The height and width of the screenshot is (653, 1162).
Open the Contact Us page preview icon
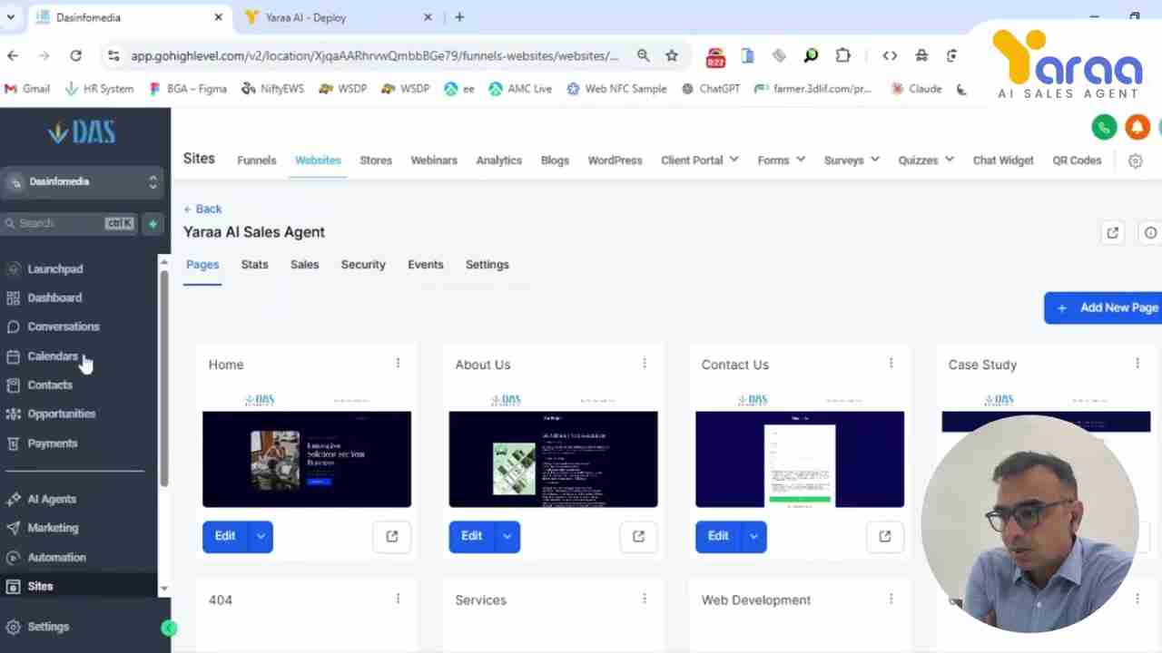tap(885, 536)
